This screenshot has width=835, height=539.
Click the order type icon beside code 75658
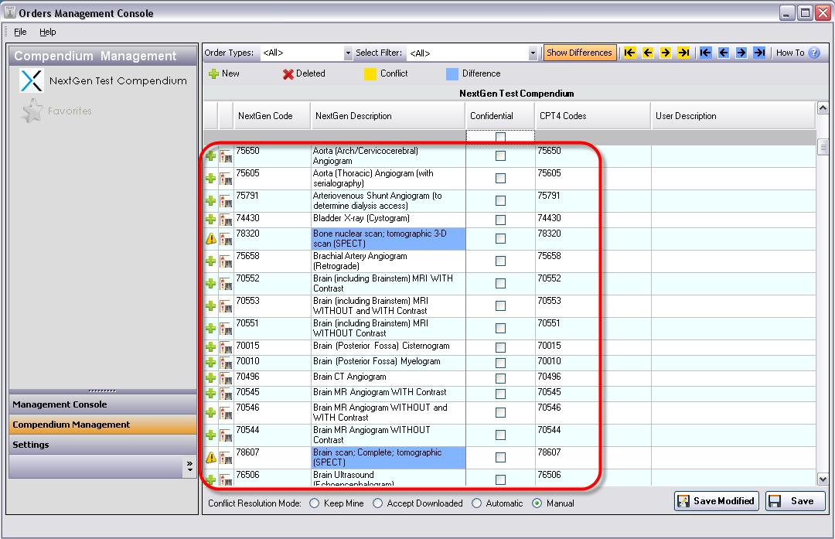coord(227,261)
